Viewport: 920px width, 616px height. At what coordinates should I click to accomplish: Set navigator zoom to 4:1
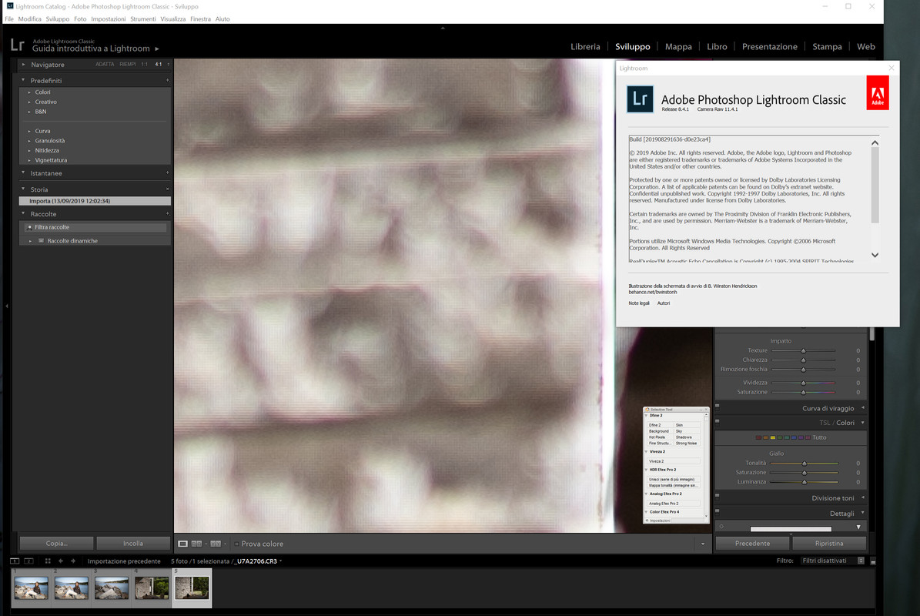pos(159,65)
